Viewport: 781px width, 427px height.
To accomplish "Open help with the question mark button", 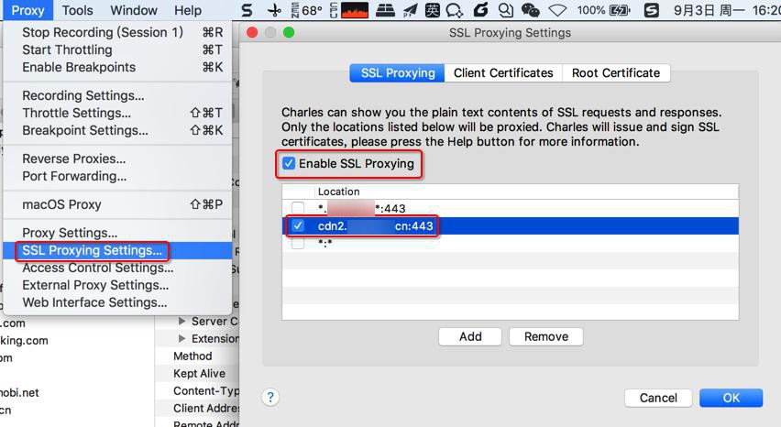I will [270, 397].
